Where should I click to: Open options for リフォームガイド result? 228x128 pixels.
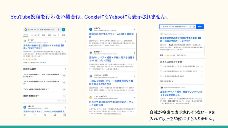coord(135,98)
